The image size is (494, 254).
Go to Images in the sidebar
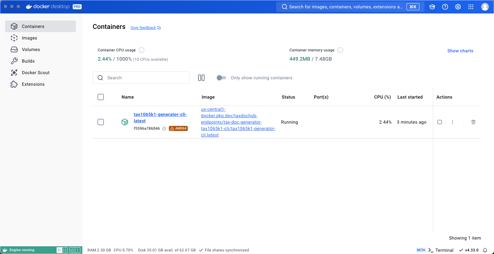29,38
